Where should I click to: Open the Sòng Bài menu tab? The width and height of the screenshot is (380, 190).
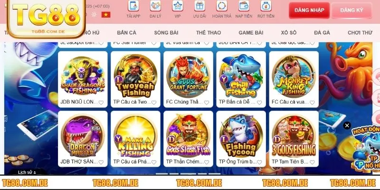[x=166, y=33]
